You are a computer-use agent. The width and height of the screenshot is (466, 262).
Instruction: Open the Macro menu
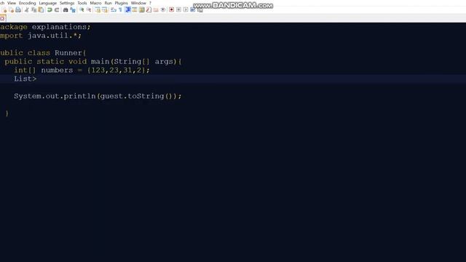click(95, 3)
